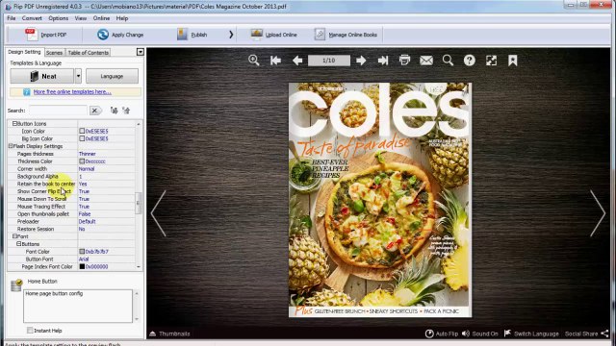Click the Coles magazine cover page
Viewport: 616px width, 346px height.
point(380,200)
